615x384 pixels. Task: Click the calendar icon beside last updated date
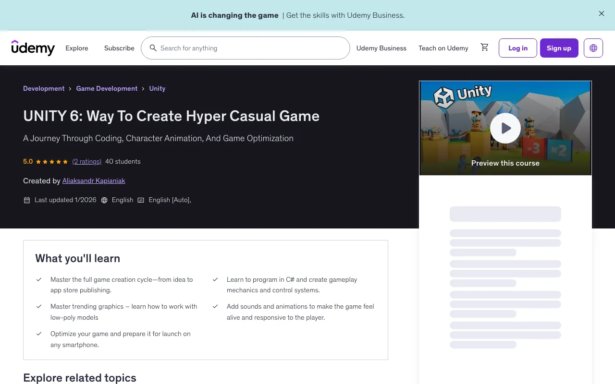point(27,200)
